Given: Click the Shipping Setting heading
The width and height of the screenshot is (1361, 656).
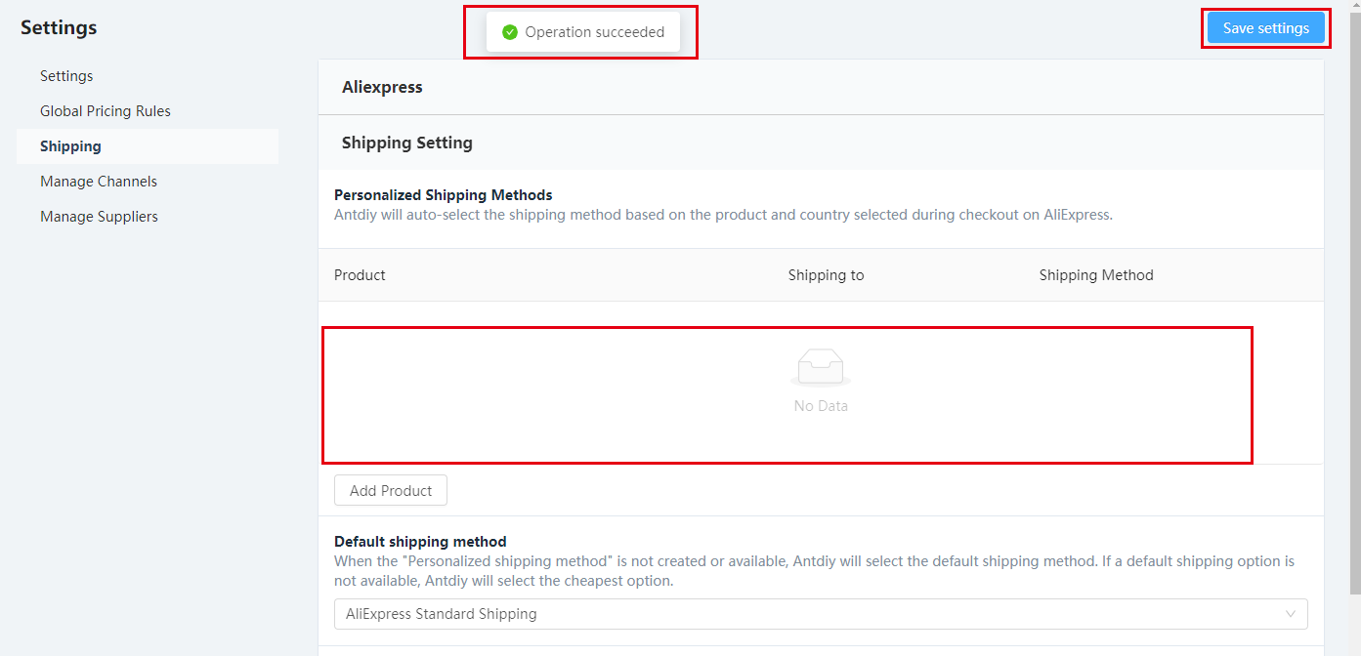Looking at the screenshot, I should tap(407, 143).
